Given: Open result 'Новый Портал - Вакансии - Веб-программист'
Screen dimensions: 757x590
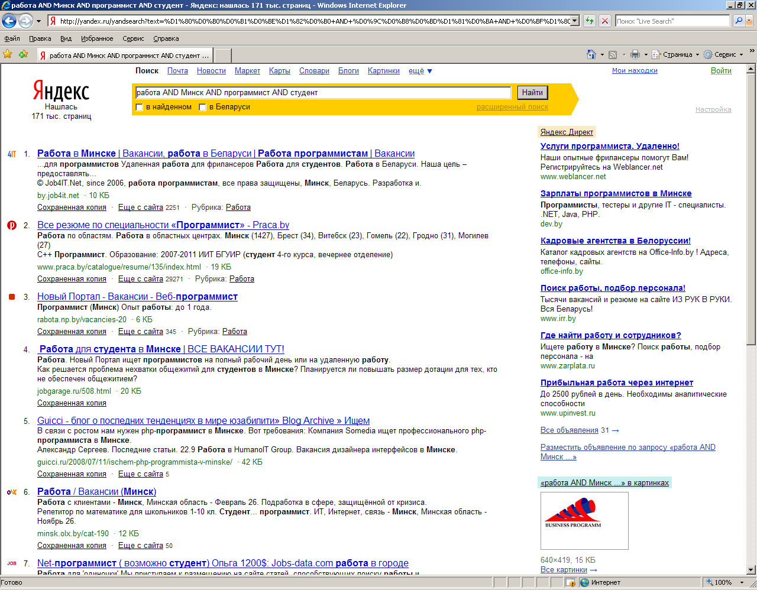Looking at the screenshot, I should point(137,297).
